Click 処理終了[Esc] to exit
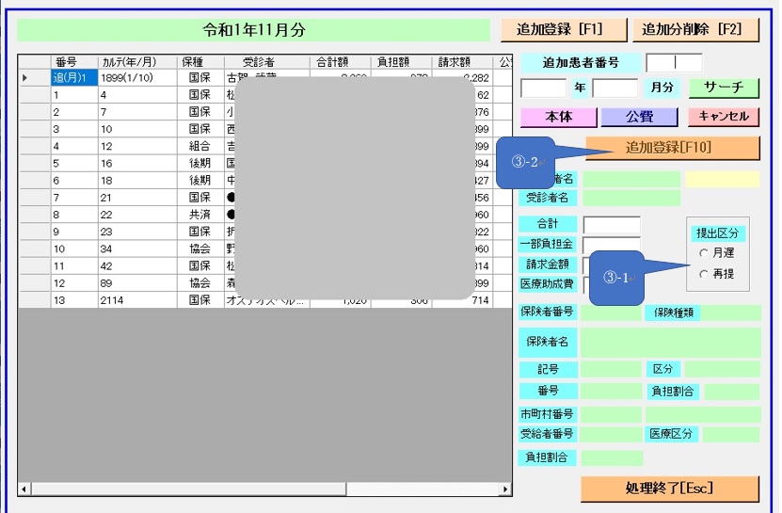 (x=669, y=488)
